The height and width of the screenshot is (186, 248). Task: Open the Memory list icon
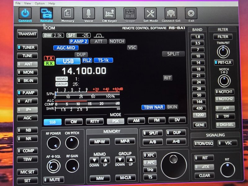point(68,13)
